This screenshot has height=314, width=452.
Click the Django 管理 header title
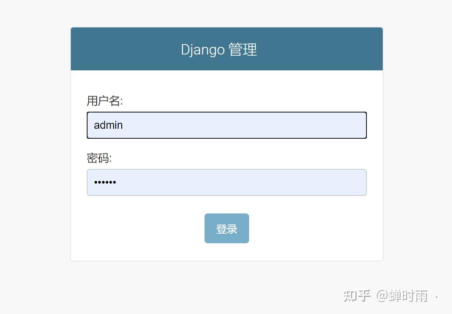[218, 49]
